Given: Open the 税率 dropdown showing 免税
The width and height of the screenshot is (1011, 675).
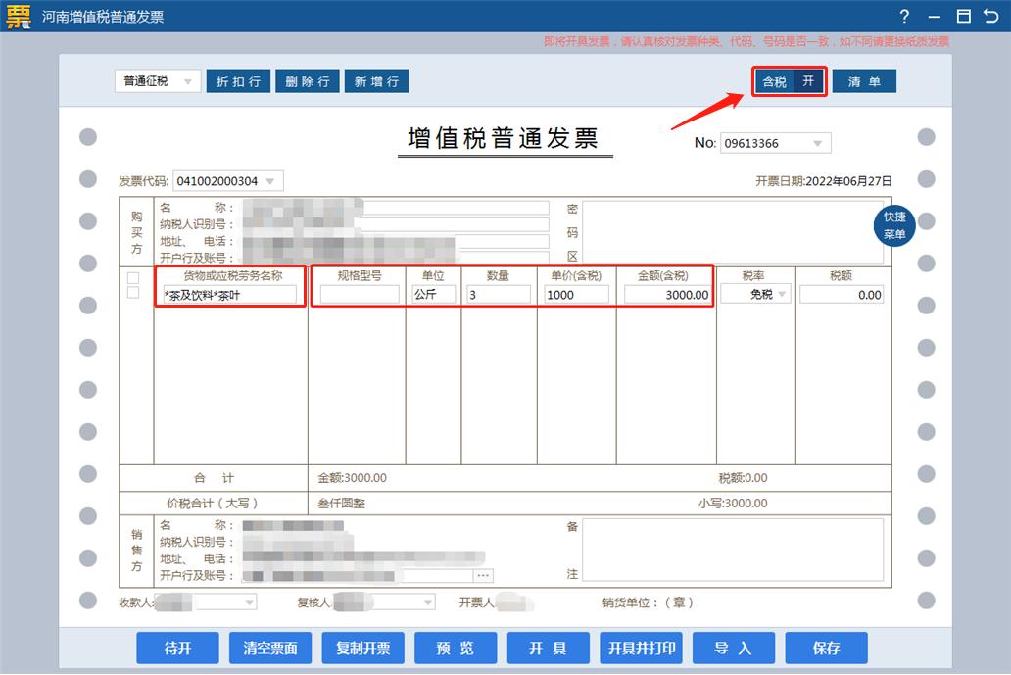Looking at the screenshot, I should pyautogui.click(x=781, y=294).
